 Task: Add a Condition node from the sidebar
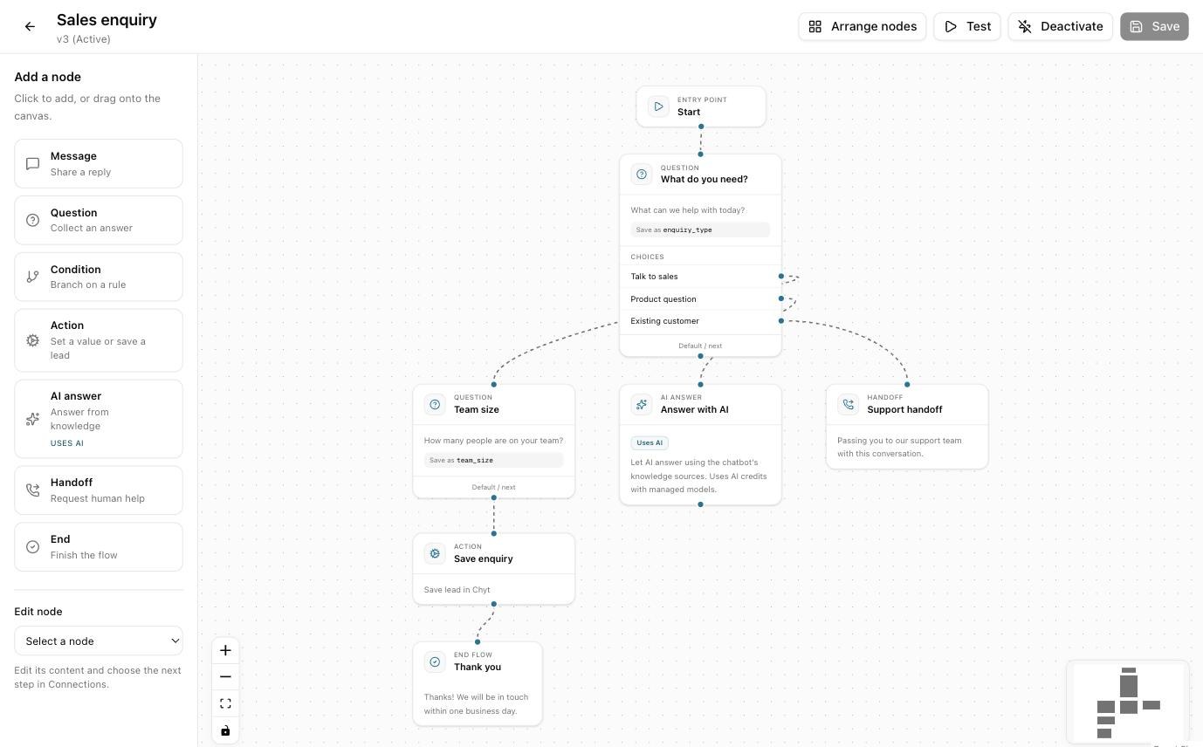pos(99,277)
